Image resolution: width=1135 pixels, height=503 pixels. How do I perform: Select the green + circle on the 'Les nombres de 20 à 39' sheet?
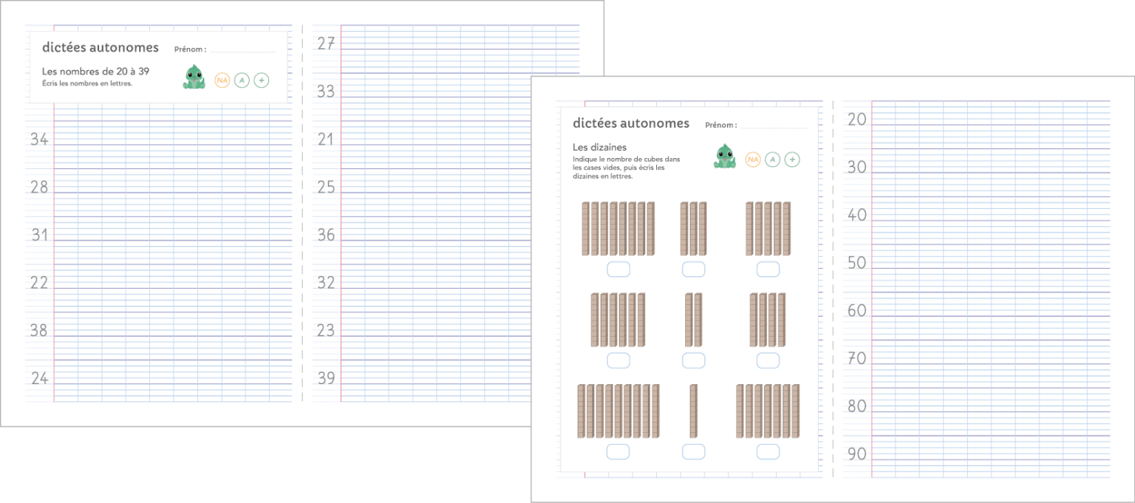pyautogui.click(x=261, y=80)
